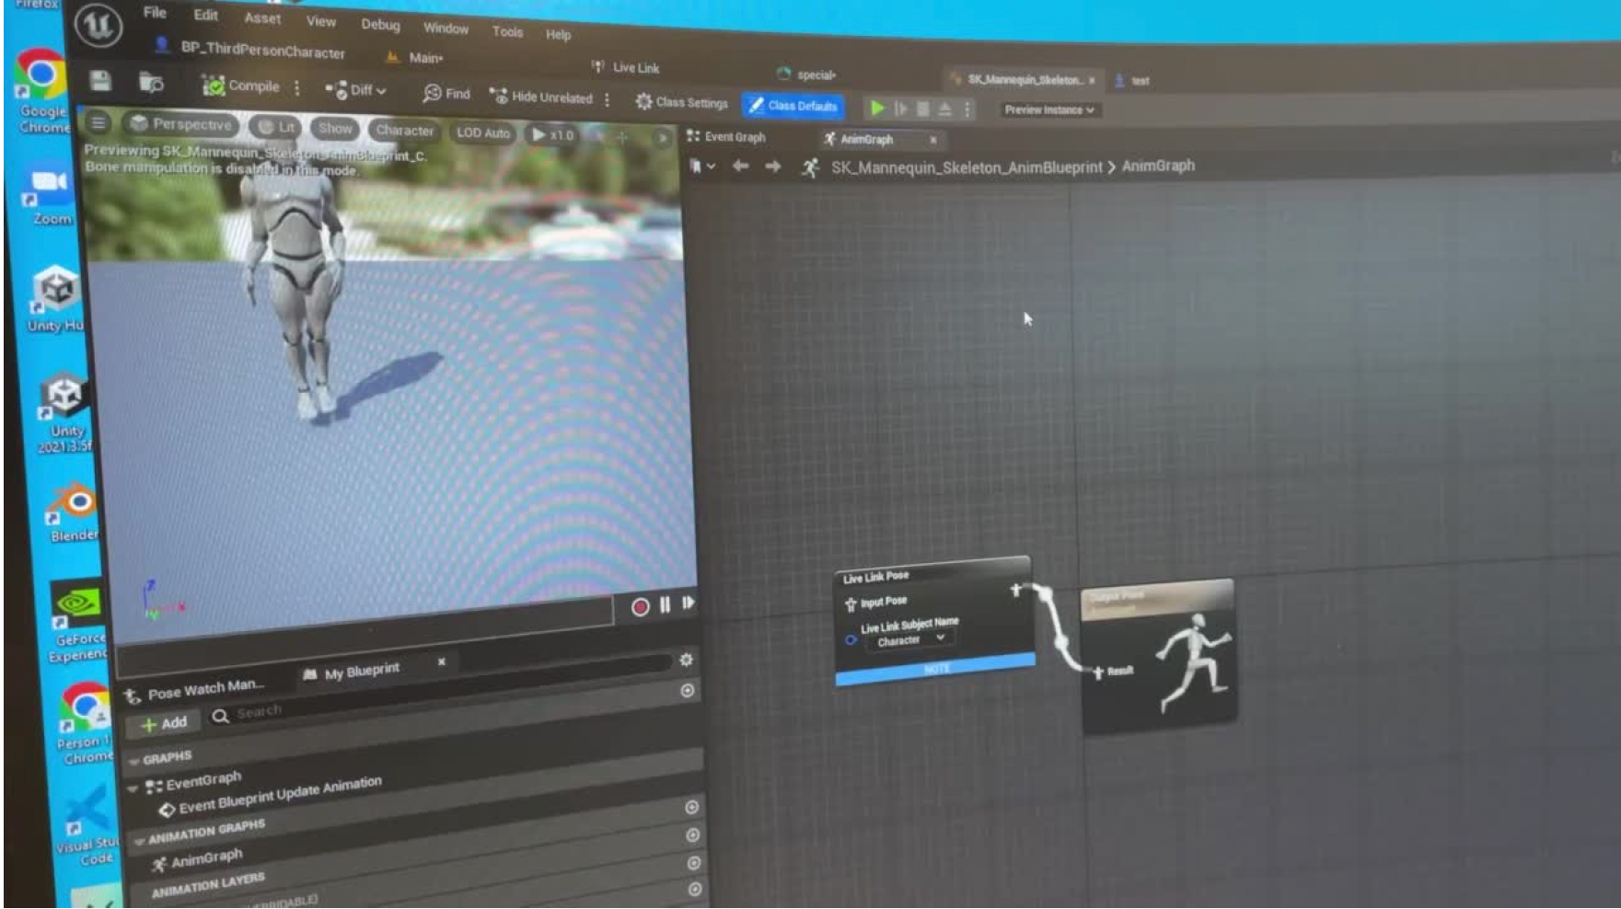Open My Blueprint settings gear
Viewport: 1621px width, 909px height.
686,660
